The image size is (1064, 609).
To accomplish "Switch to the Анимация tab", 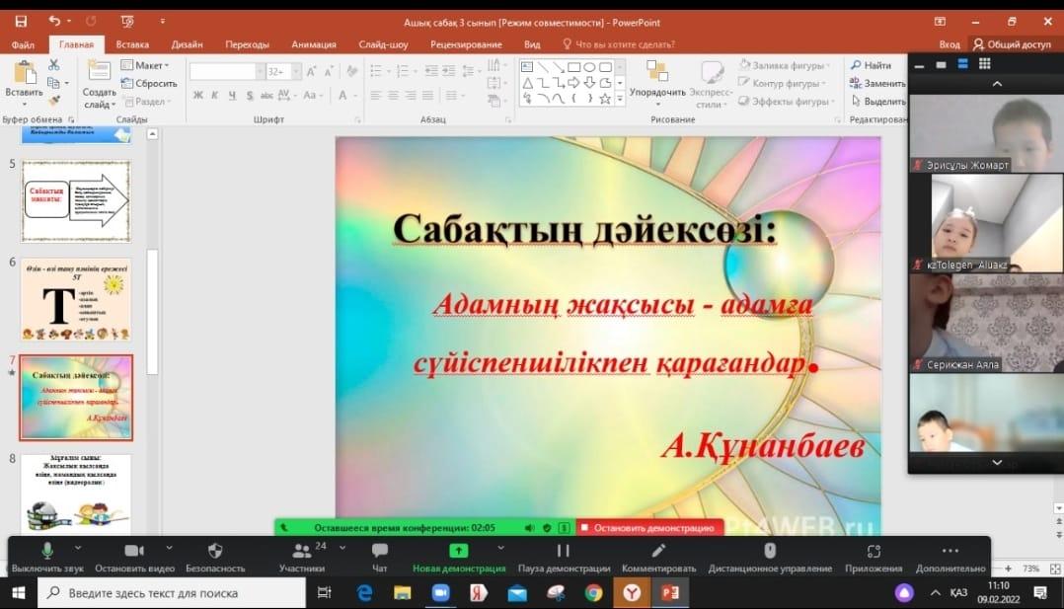I will click(x=314, y=44).
